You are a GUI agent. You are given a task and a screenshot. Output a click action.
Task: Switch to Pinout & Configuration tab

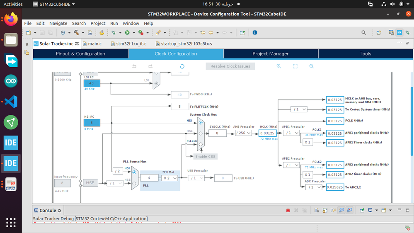click(x=80, y=53)
